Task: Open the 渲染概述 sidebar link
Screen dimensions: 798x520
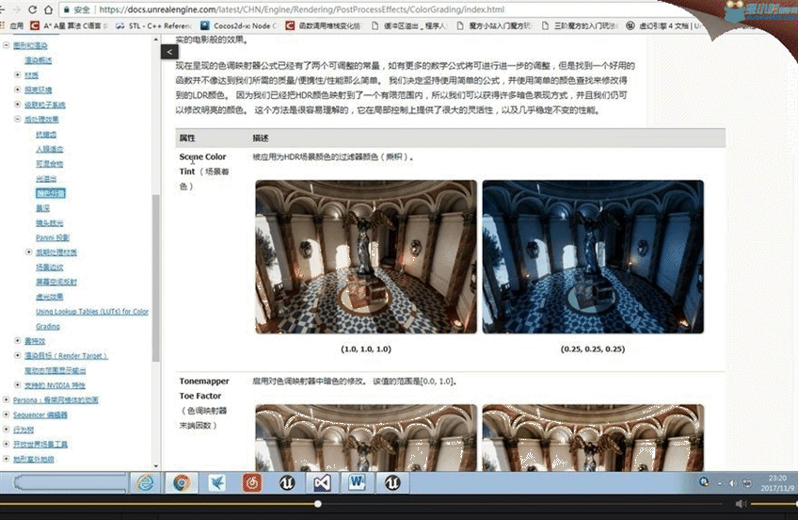Action: pos(39,60)
